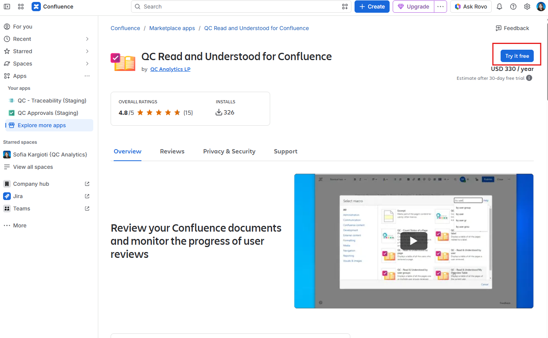Open Ask Rovo assistant
The height and width of the screenshot is (338, 548).
[471, 7]
